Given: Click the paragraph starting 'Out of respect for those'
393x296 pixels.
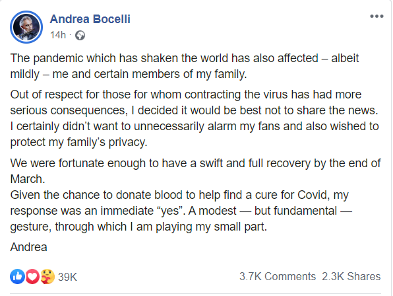Looking at the screenshot, I should click(x=195, y=118).
